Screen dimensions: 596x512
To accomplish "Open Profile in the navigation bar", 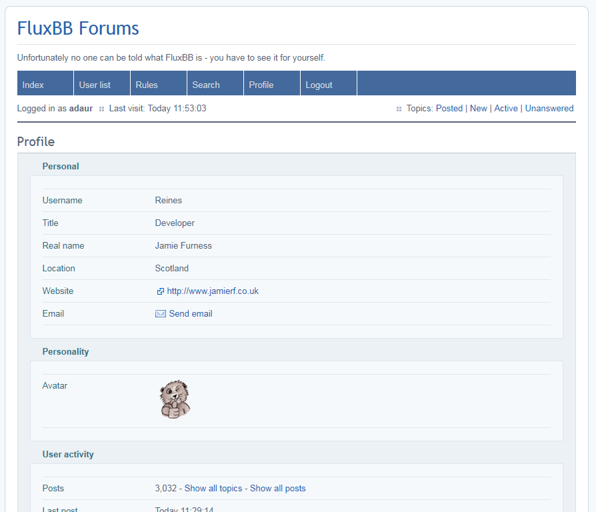I will [x=261, y=85].
